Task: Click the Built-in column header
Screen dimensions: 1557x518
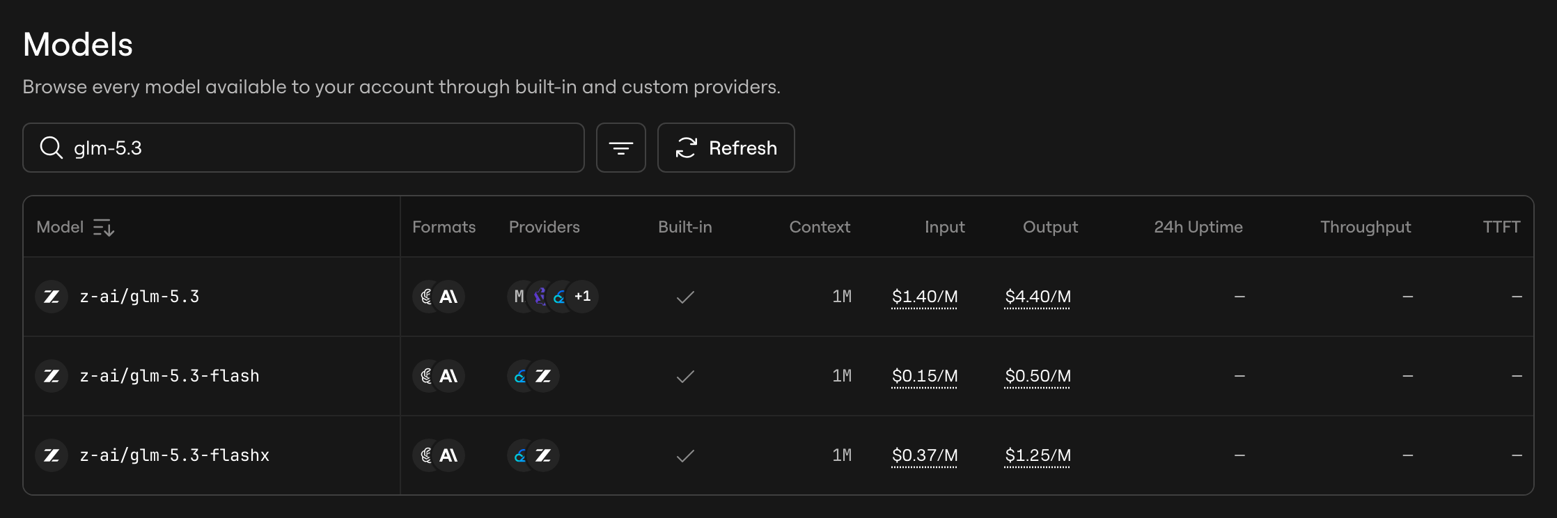Action: point(685,227)
